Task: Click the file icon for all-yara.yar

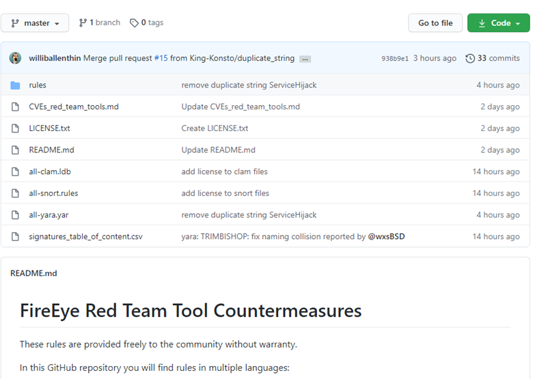Action: [15, 215]
